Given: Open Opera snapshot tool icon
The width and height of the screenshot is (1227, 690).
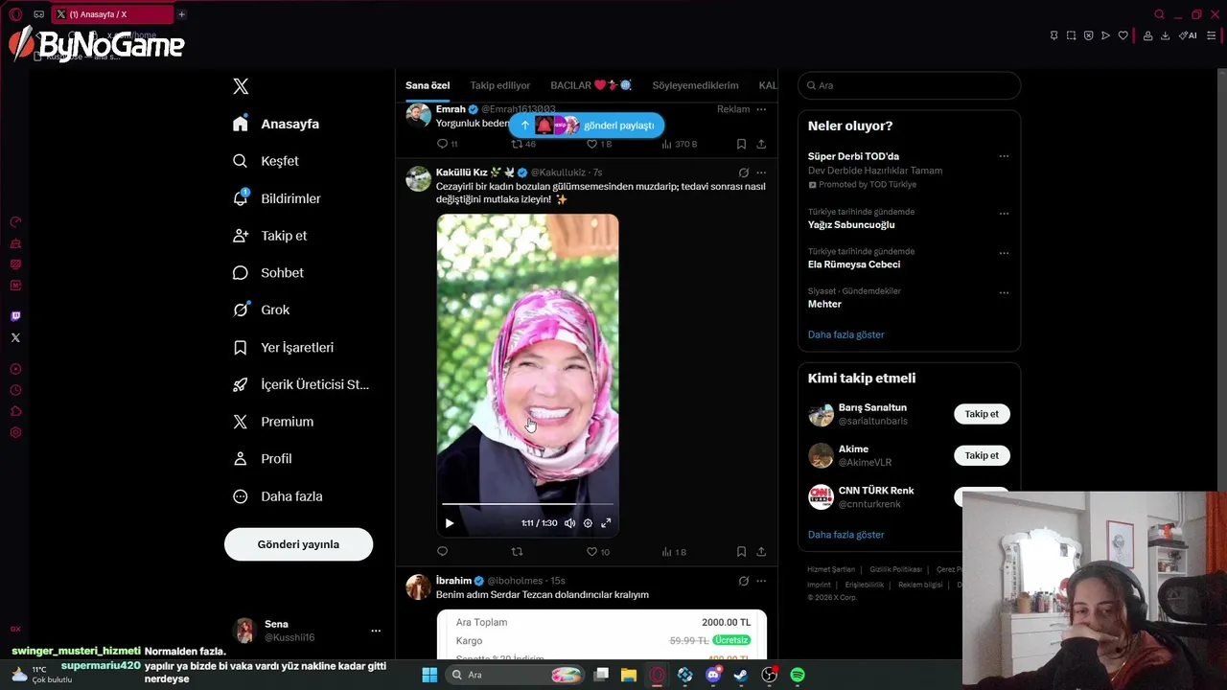Looking at the screenshot, I should click(1071, 35).
